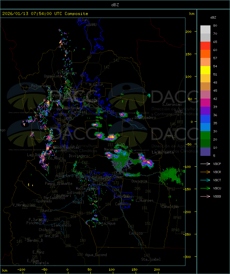Click the Desaguadero place label
The height and width of the screenshot is (274, 230).
coord(145,117)
